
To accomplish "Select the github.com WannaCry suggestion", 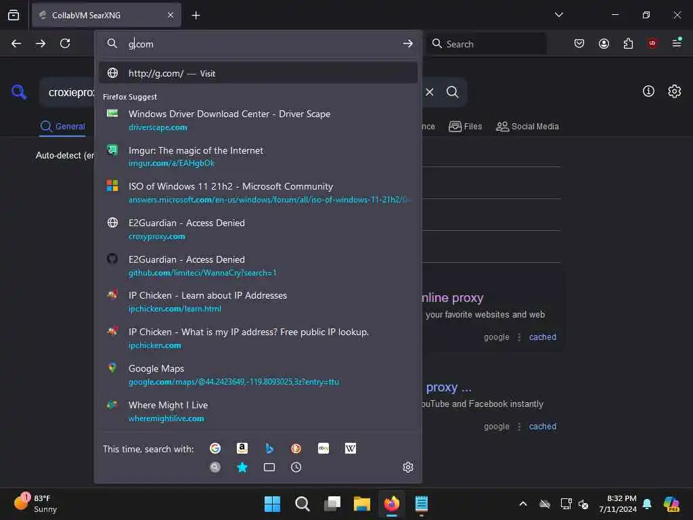I will pos(258,265).
